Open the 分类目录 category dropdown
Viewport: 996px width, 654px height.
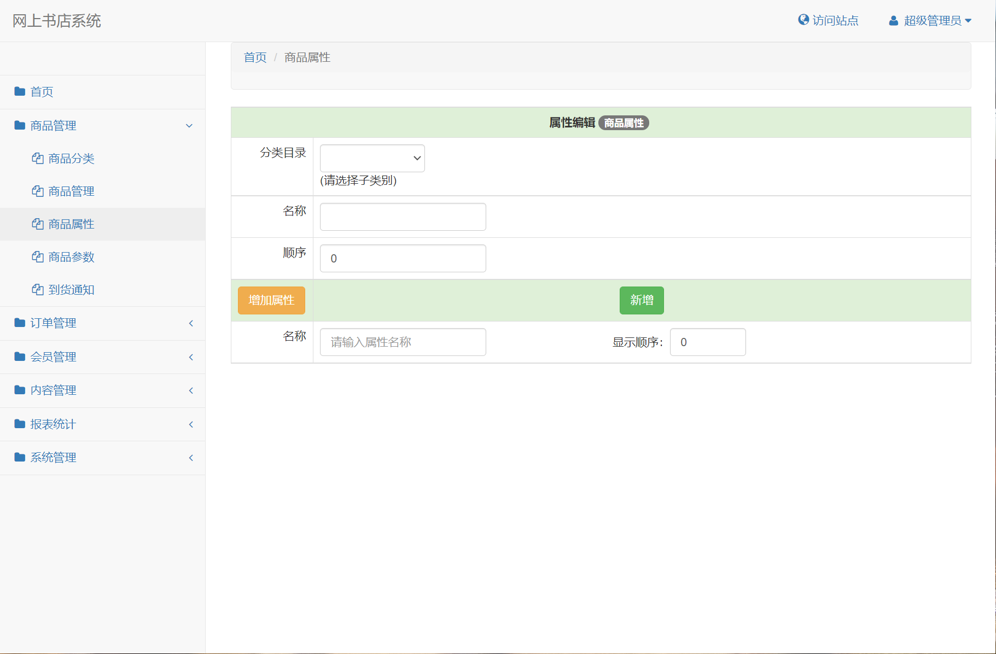click(x=372, y=158)
